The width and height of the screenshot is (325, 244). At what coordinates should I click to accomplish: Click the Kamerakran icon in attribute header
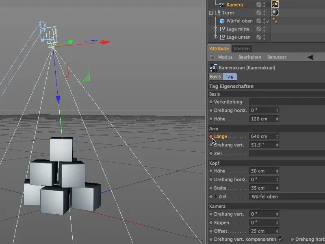pyautogui.click(x=213, y=68)
